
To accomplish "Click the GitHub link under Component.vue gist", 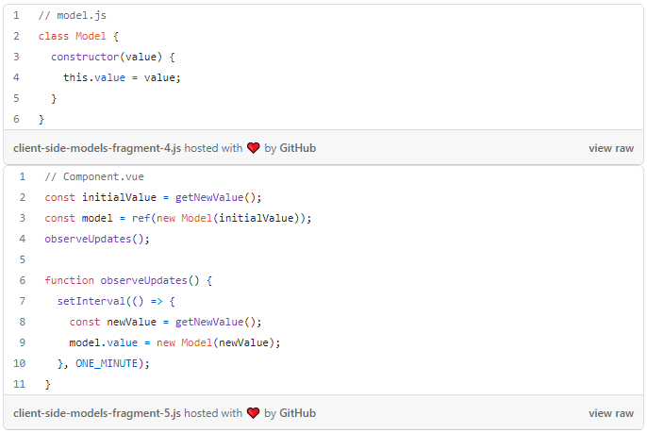I will click(x=297, y=413).
